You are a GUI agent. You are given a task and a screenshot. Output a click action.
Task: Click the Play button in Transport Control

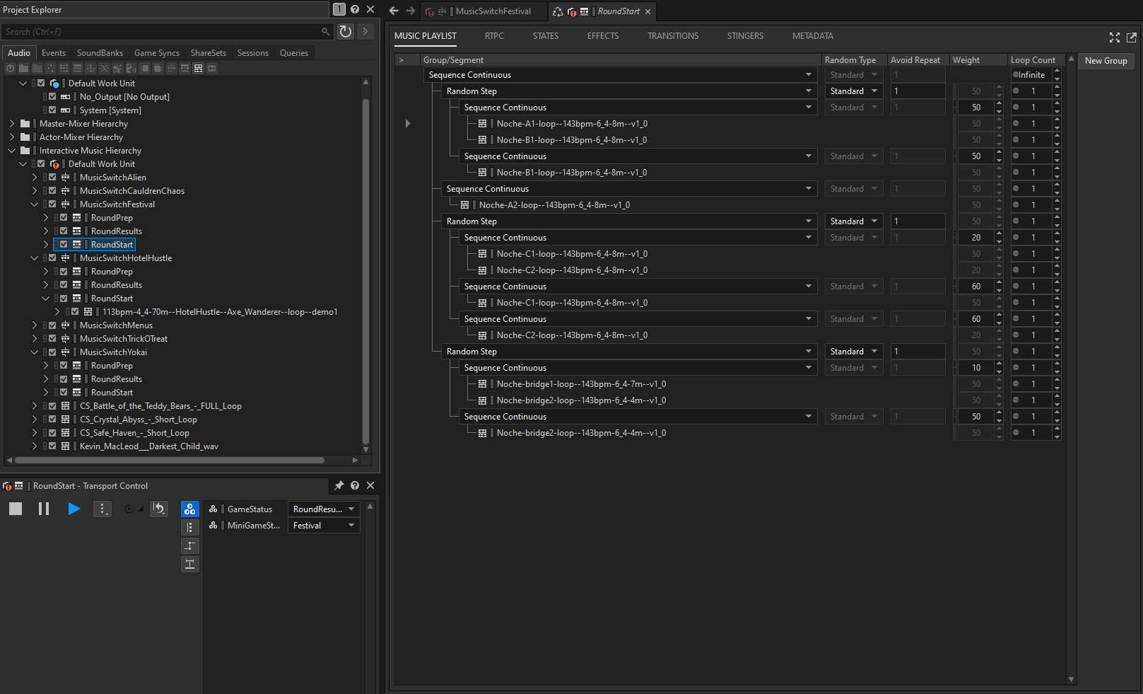(x=74, y=509)
